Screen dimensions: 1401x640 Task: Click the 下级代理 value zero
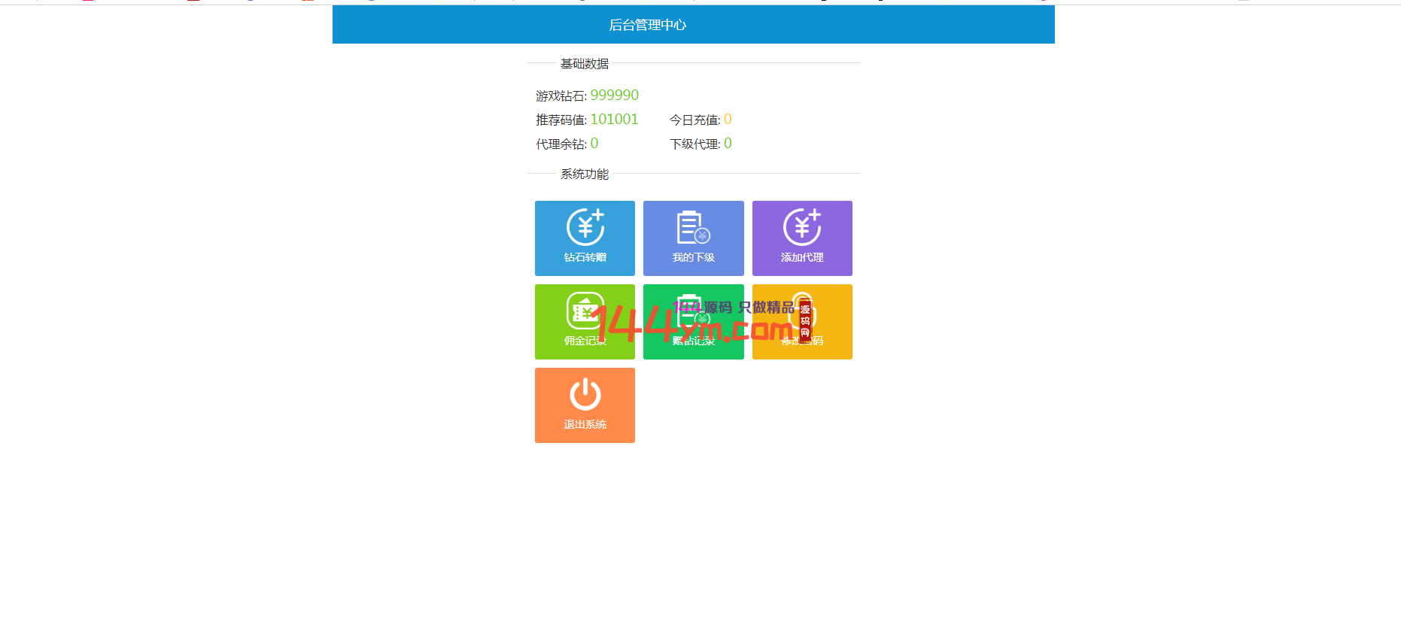point(728,144)
